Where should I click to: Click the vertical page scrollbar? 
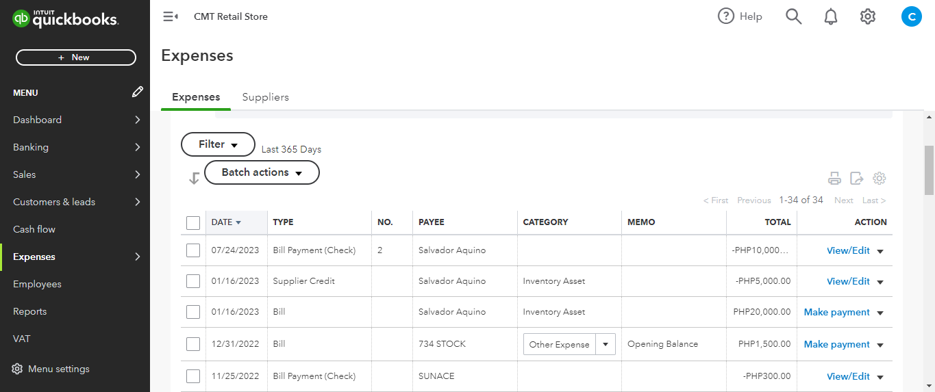click(x=929, y=171)
